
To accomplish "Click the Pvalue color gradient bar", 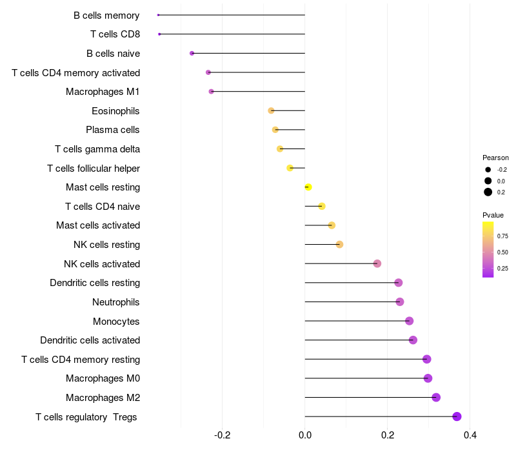I will coord(488,250).
